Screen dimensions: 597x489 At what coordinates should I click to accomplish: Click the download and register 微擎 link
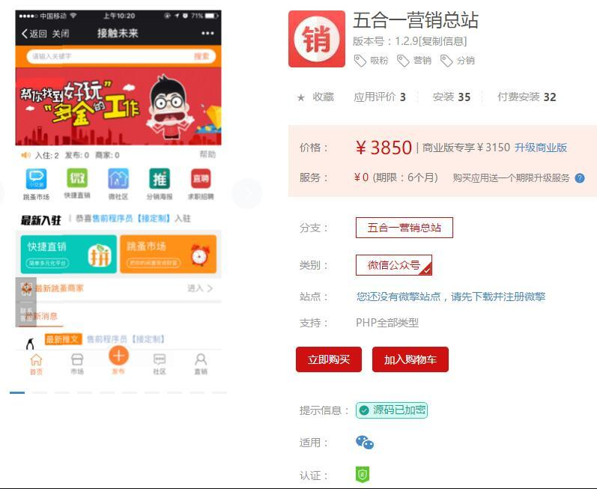pos(451,297)
